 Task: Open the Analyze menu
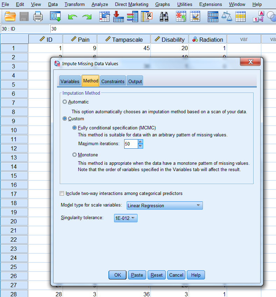(100, 4)
